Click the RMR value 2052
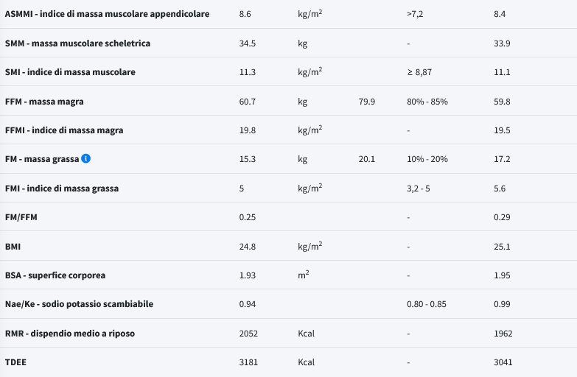 tap(248, 334)
